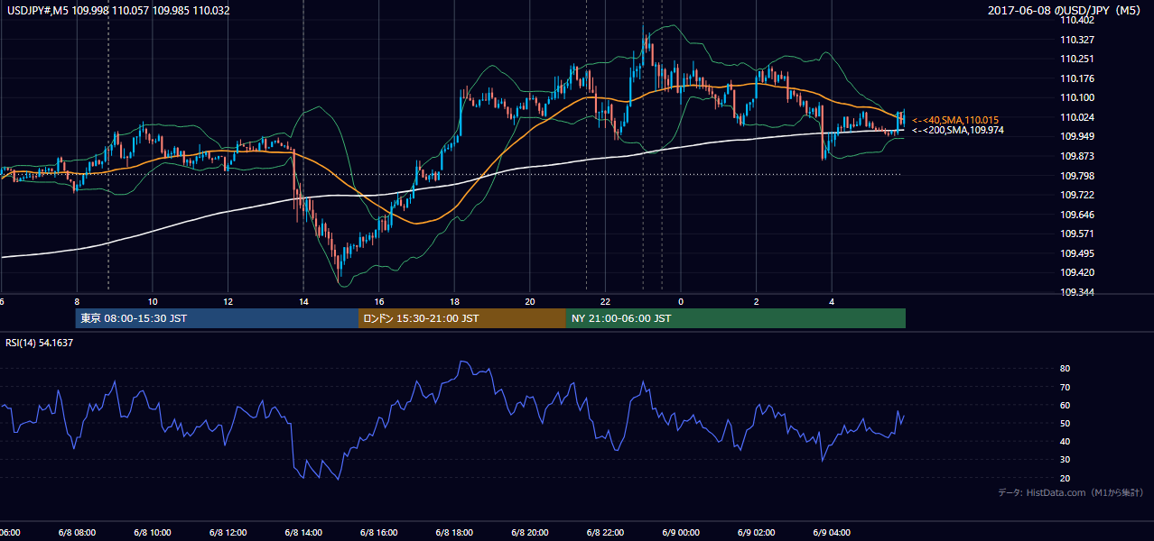Click hour label 14 under price chart

pyautogui.click(x=303, y=302)
